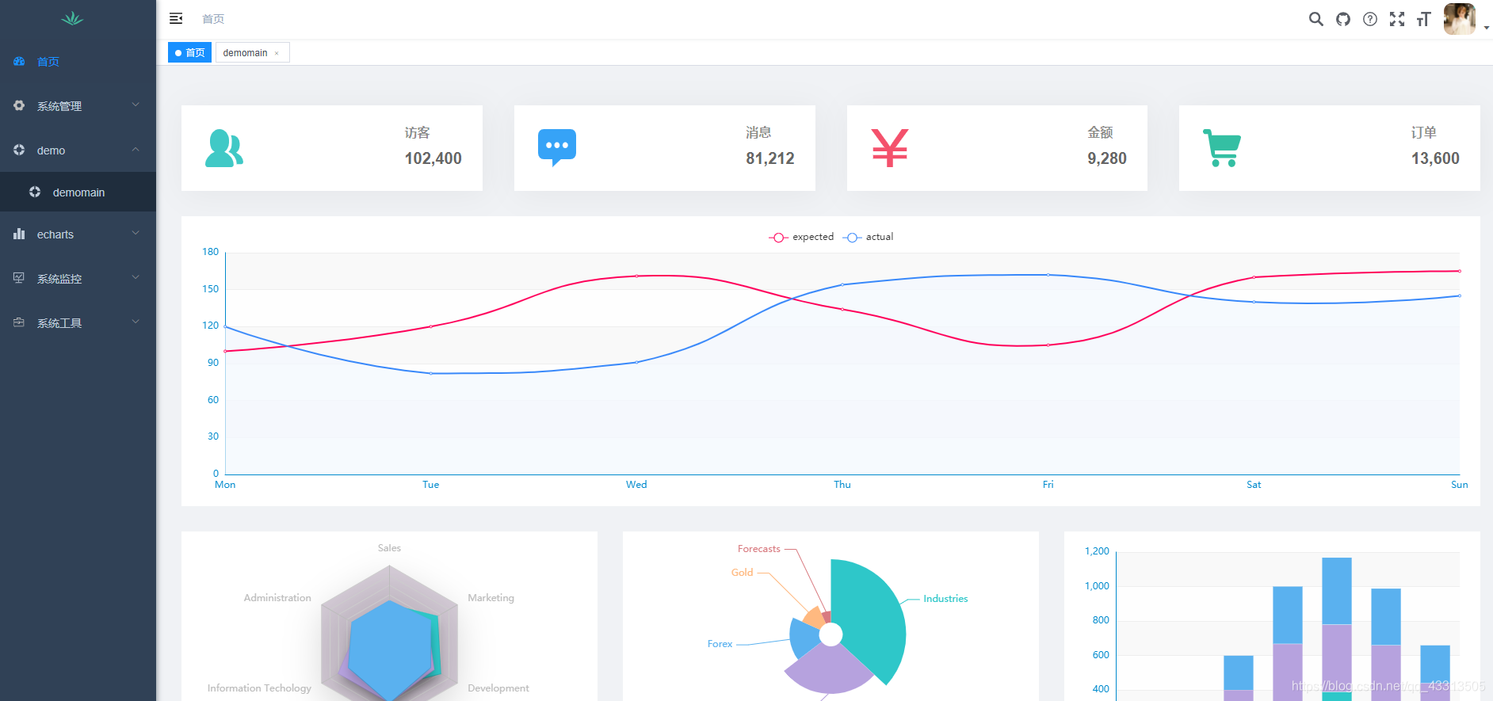
Task: Click the 首页 breadcrumb link
Action: coord(213,19)
